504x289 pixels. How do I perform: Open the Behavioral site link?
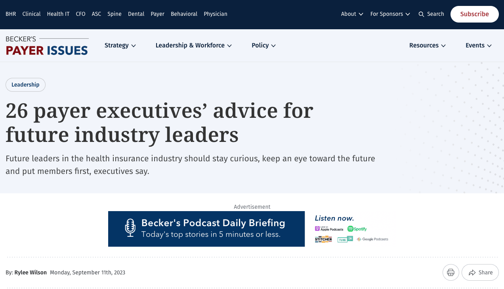click(184, 14)
